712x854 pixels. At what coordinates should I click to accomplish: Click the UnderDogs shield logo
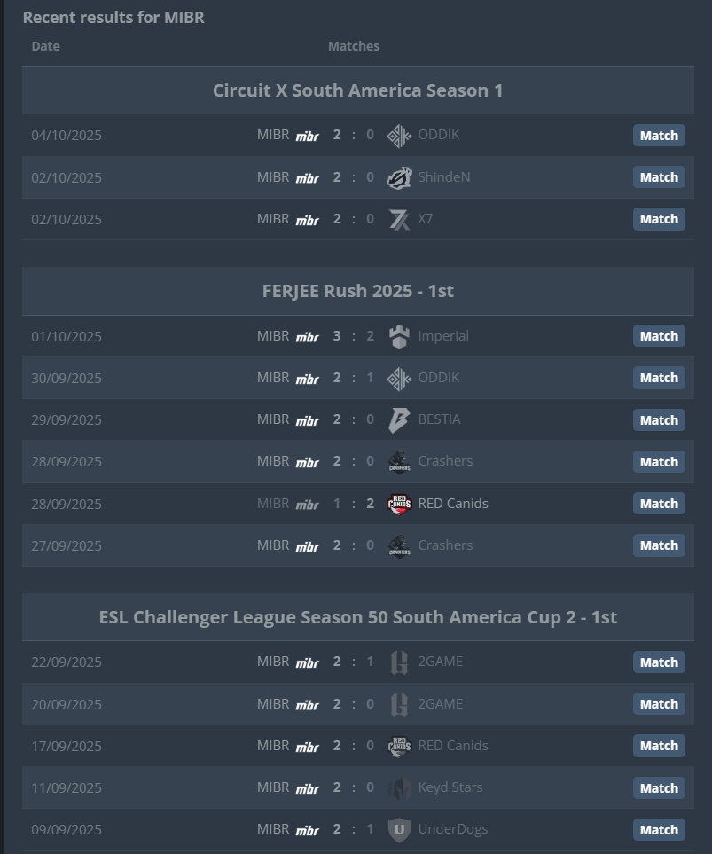[399, 830]
